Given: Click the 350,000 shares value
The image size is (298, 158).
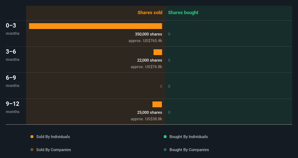Looking at the screenshot, I should (148, 34).
